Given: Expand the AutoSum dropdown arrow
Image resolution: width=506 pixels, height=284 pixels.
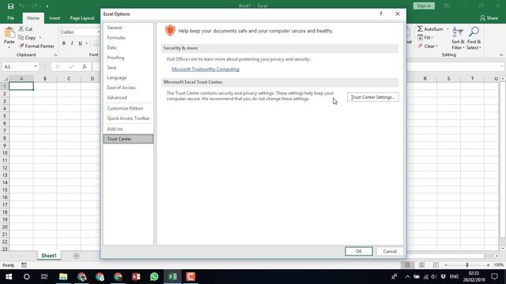Looking at the screenshot, I should pos(447,29).
